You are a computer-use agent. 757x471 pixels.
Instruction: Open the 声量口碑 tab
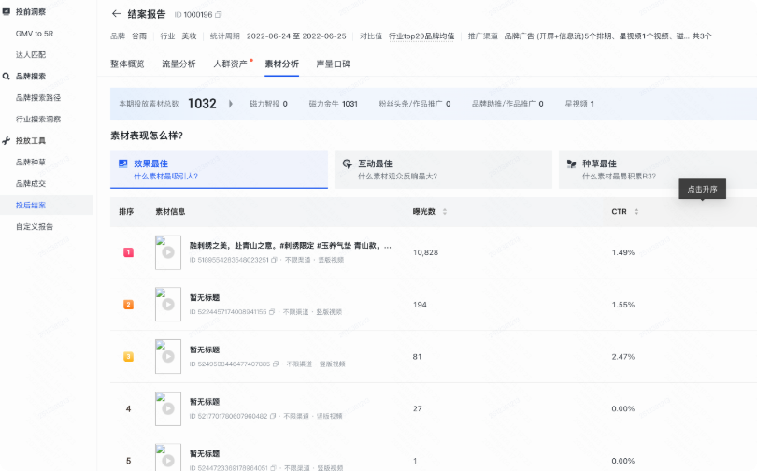point(333,64)
